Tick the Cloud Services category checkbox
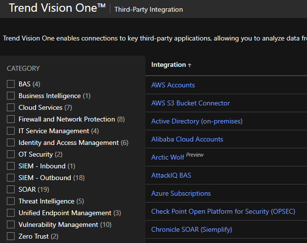Viewport: 307px width, 243px height. point(11,108)
